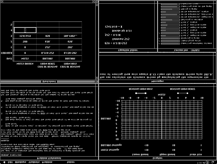
Task: Click the Find X, simple skill bar
Action: click(x=170, y=22)
